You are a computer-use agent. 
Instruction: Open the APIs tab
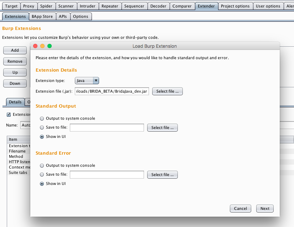click(x=63, y=16)
